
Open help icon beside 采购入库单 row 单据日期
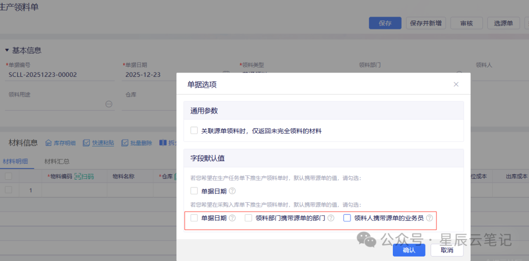[x=232, y=218]
